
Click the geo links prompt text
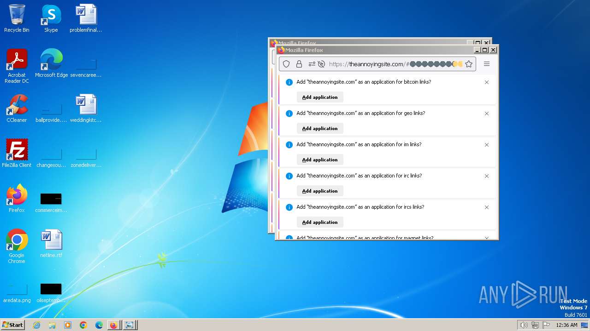[361, 113]
